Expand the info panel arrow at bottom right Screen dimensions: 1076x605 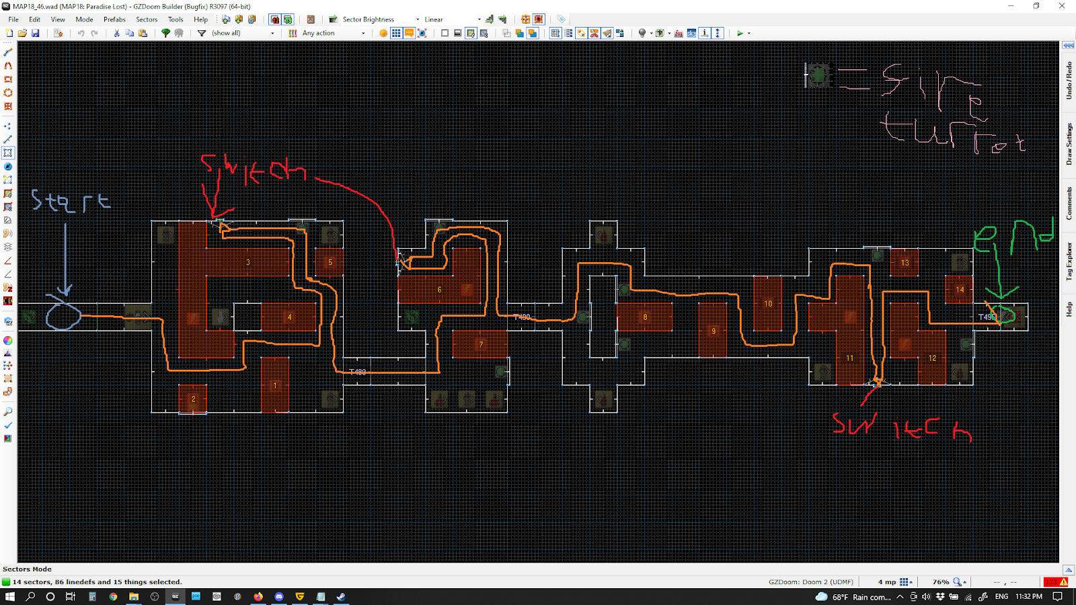click(x=1068, y=570)
